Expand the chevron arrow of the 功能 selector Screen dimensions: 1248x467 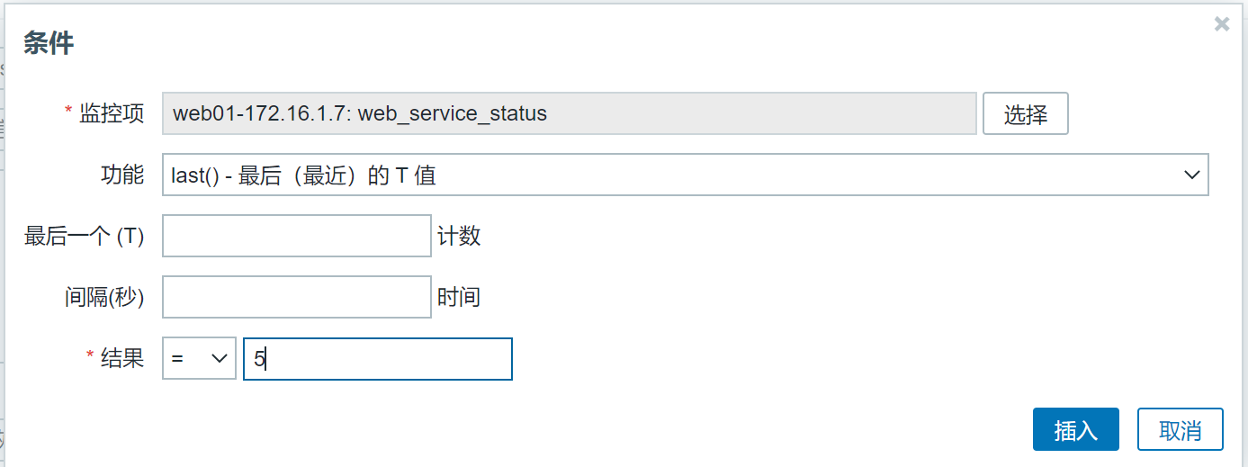pos(1190,175)
